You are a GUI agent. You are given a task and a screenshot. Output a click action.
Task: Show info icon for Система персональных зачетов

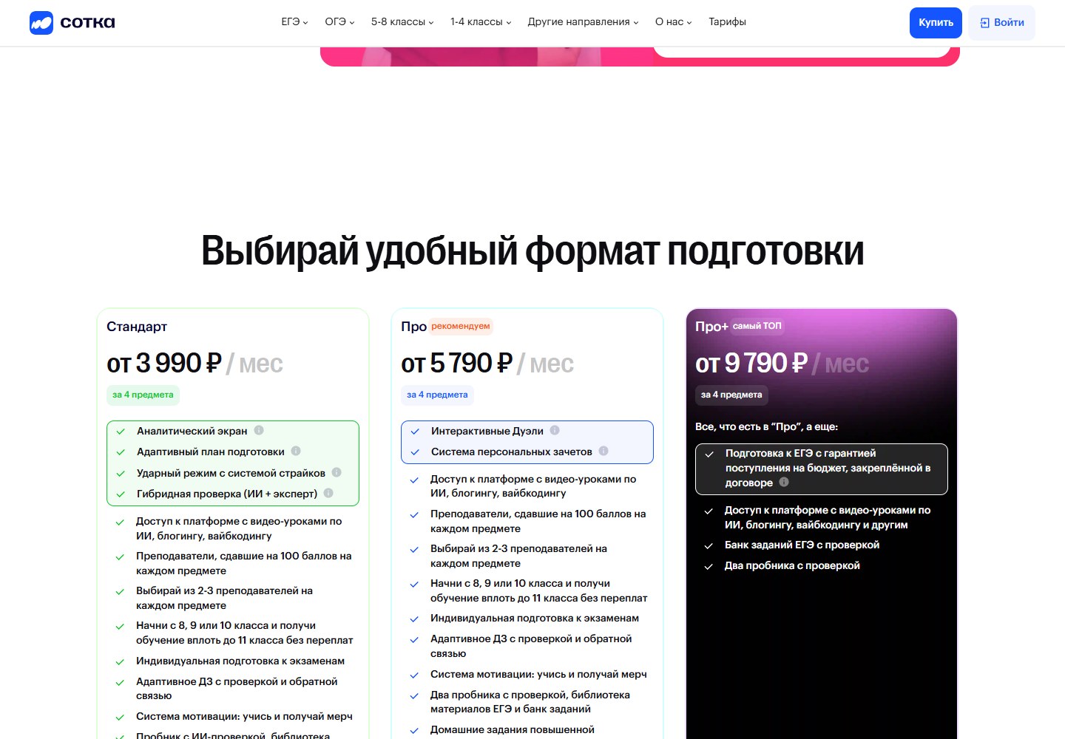(603, 451)
